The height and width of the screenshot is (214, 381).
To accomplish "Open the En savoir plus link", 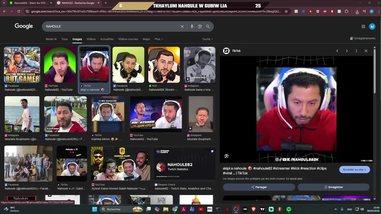I will point(294,179).
